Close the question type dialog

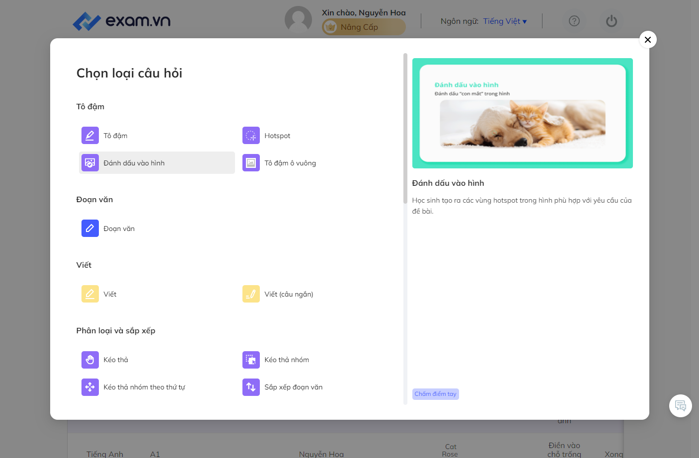[x=648, y=40]
